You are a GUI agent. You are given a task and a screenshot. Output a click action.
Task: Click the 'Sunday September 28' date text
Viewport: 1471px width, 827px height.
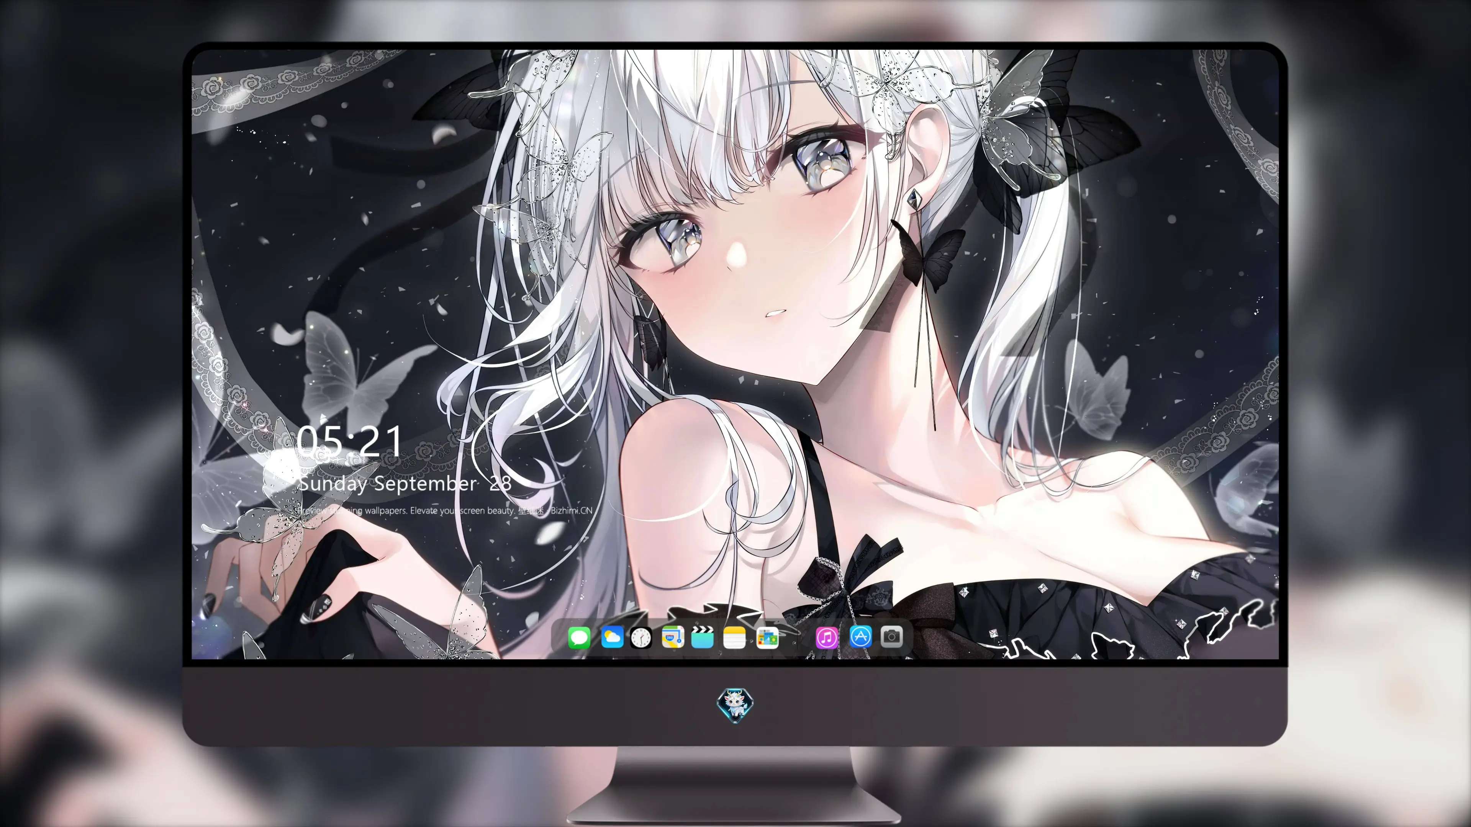405,484
